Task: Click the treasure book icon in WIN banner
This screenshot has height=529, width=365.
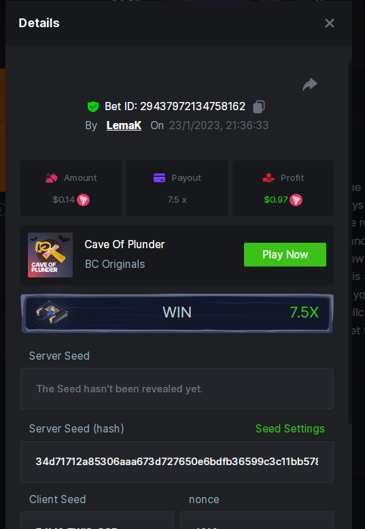Action: tap(51, 313)
